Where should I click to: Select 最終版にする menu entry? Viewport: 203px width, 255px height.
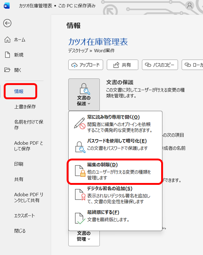point(115,216)
